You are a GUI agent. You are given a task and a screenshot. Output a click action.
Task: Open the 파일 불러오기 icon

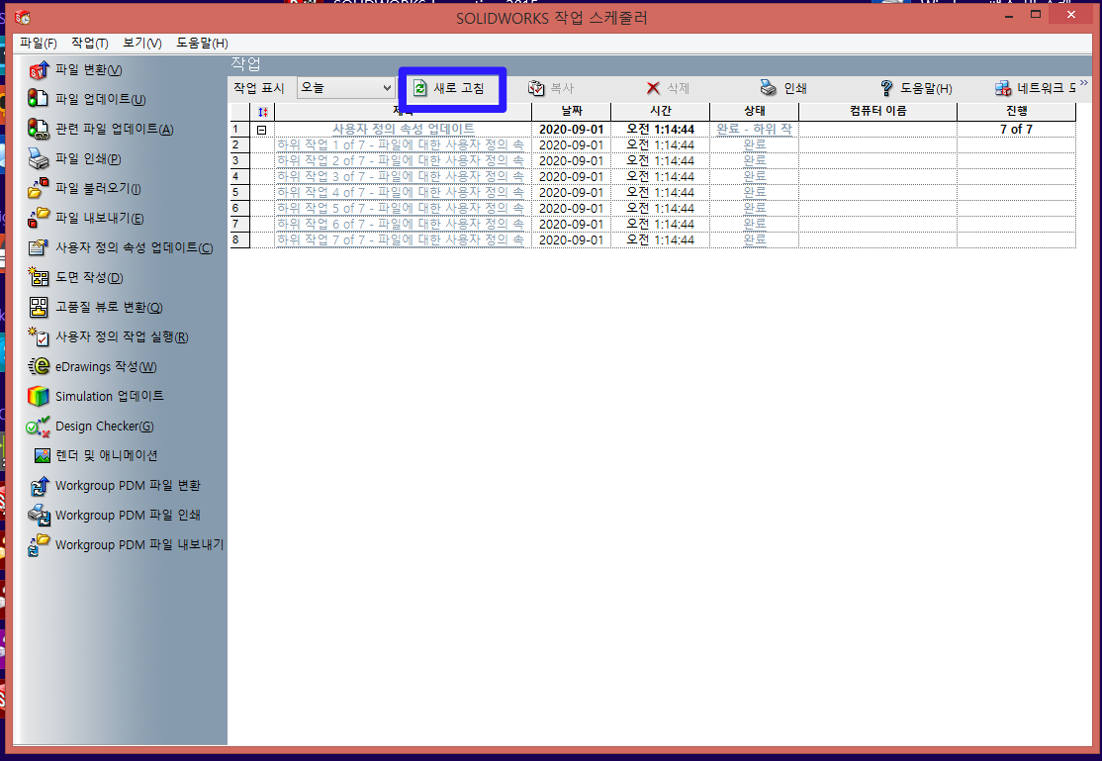38,188
